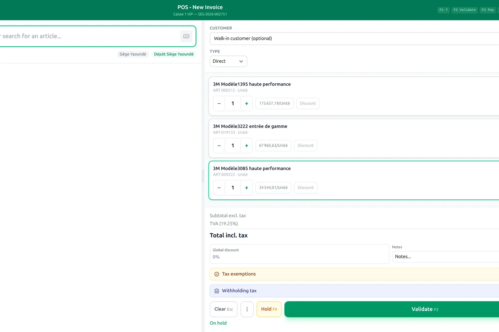Edit quantity field of 3M Modèle3085 item
The image size is (499, 332).
click(x=233, y=188)
